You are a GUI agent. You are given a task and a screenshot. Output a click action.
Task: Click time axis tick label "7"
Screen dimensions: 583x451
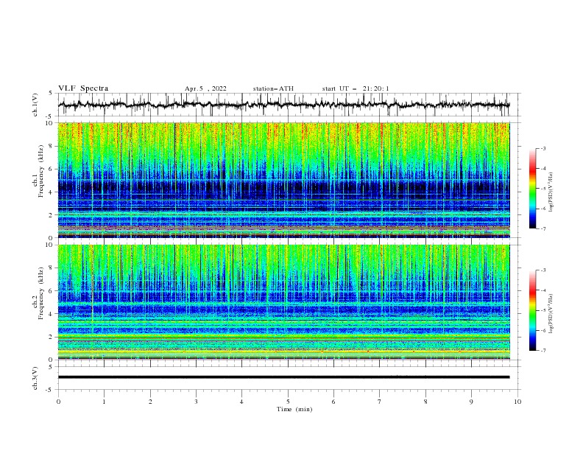(x=380, y=402)
